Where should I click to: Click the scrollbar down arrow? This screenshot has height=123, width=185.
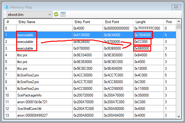pyautogui.click(x=179, y=116)
